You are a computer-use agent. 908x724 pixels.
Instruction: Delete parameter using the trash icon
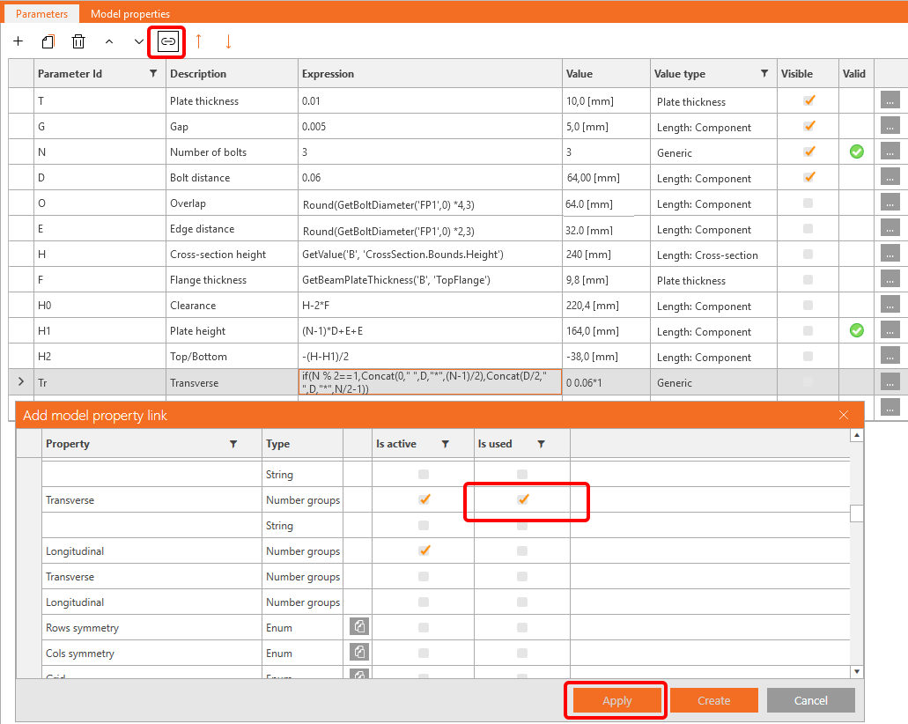point(78,41)
